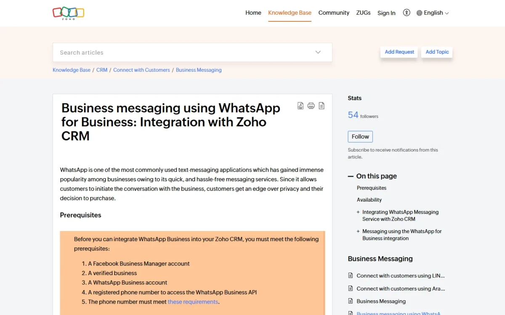Open Integrating WhatsApp Messaging Service link

point(400,215)
